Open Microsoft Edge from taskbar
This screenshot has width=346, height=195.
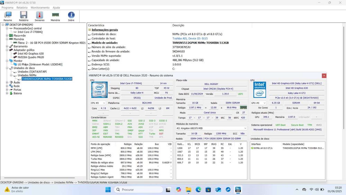(198, 189)
